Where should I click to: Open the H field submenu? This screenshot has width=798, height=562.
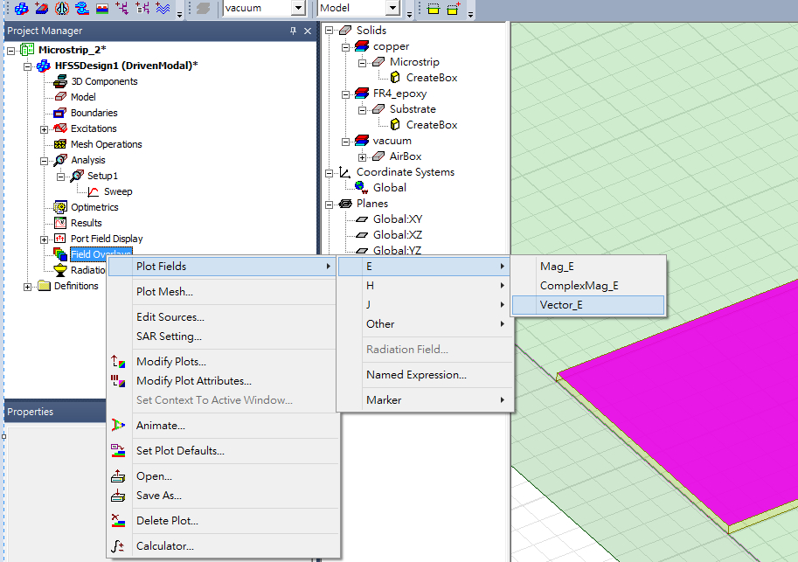(424, 286)
